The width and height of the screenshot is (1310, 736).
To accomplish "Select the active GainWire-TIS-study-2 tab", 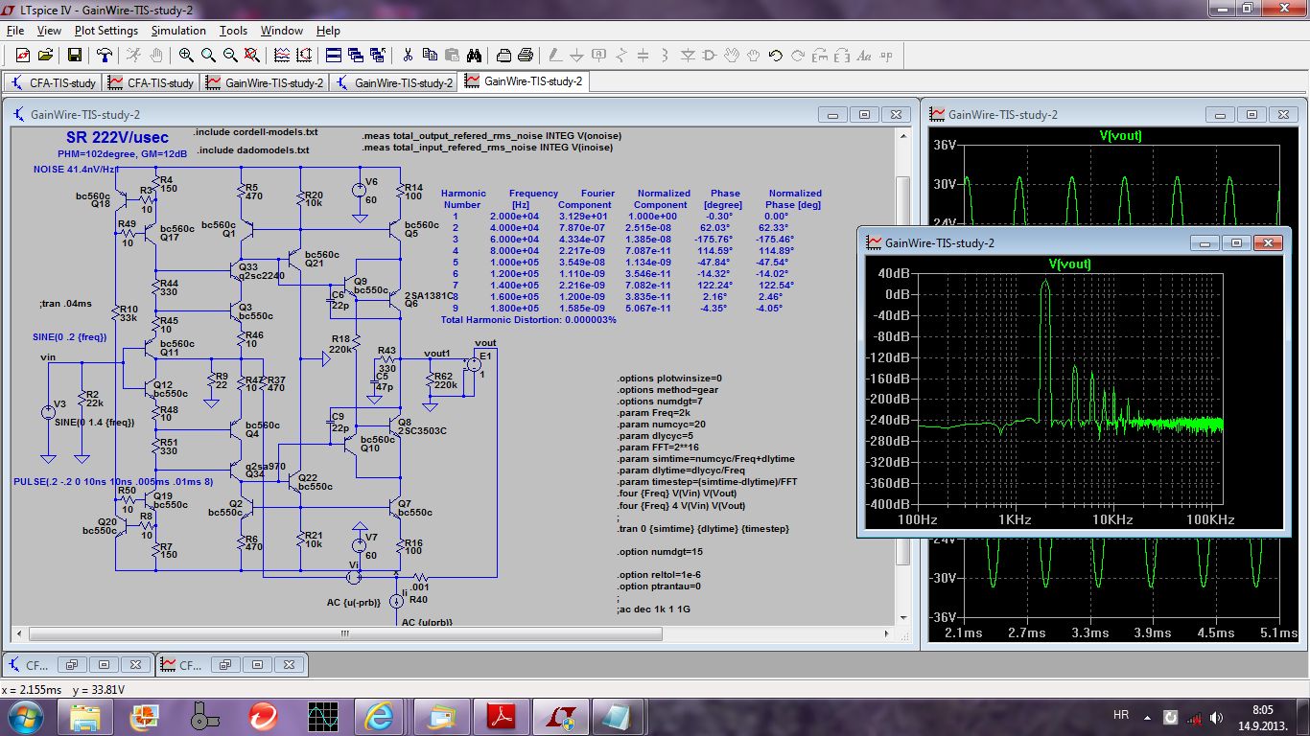I will click(525, 82).
